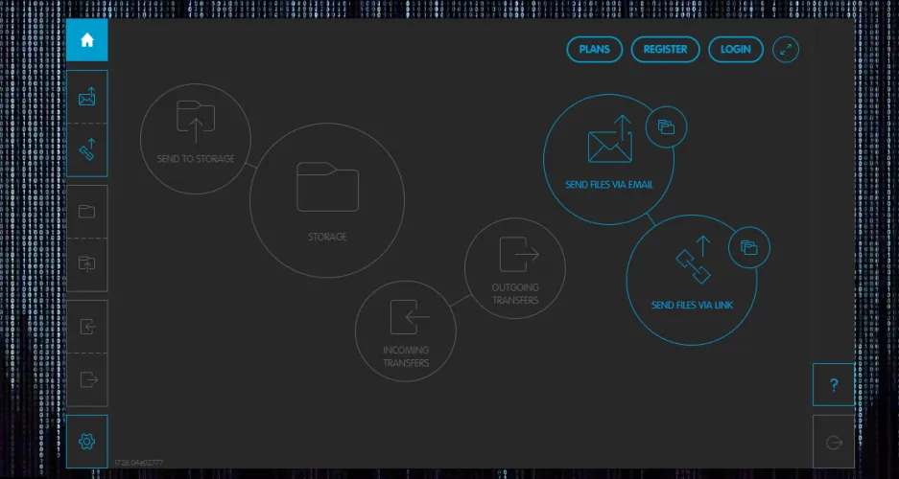Select the Send Files via Link circle
The image size is (899, 479).
[x=691, y=279]
